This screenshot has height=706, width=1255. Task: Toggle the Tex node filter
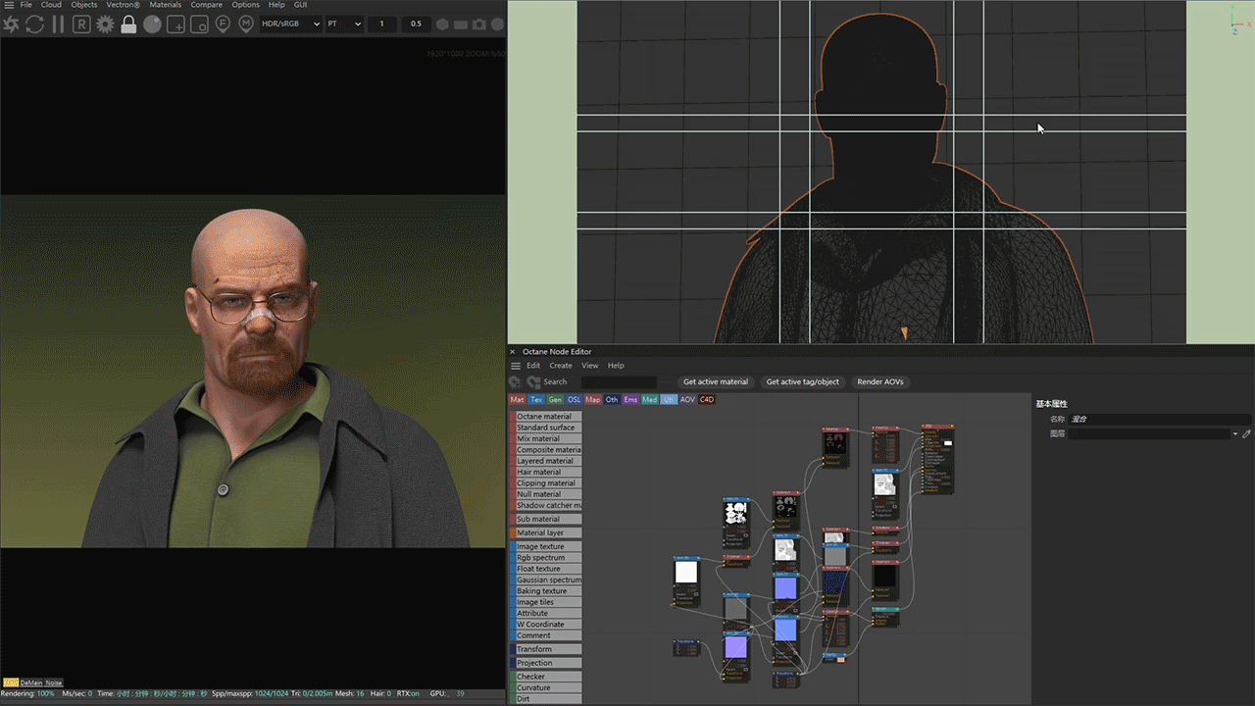pyautogui.click(x=536, y=400)
